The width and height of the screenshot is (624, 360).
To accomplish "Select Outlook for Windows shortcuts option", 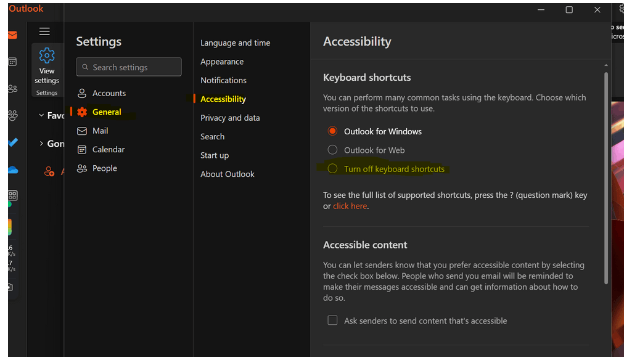I will tap(332, 131).
